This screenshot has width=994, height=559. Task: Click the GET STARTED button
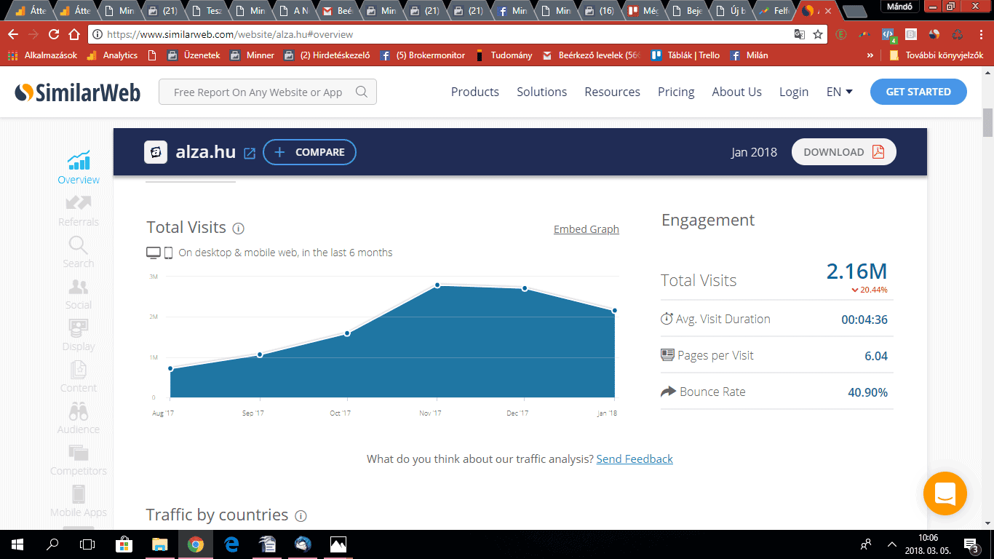(918, 92)
